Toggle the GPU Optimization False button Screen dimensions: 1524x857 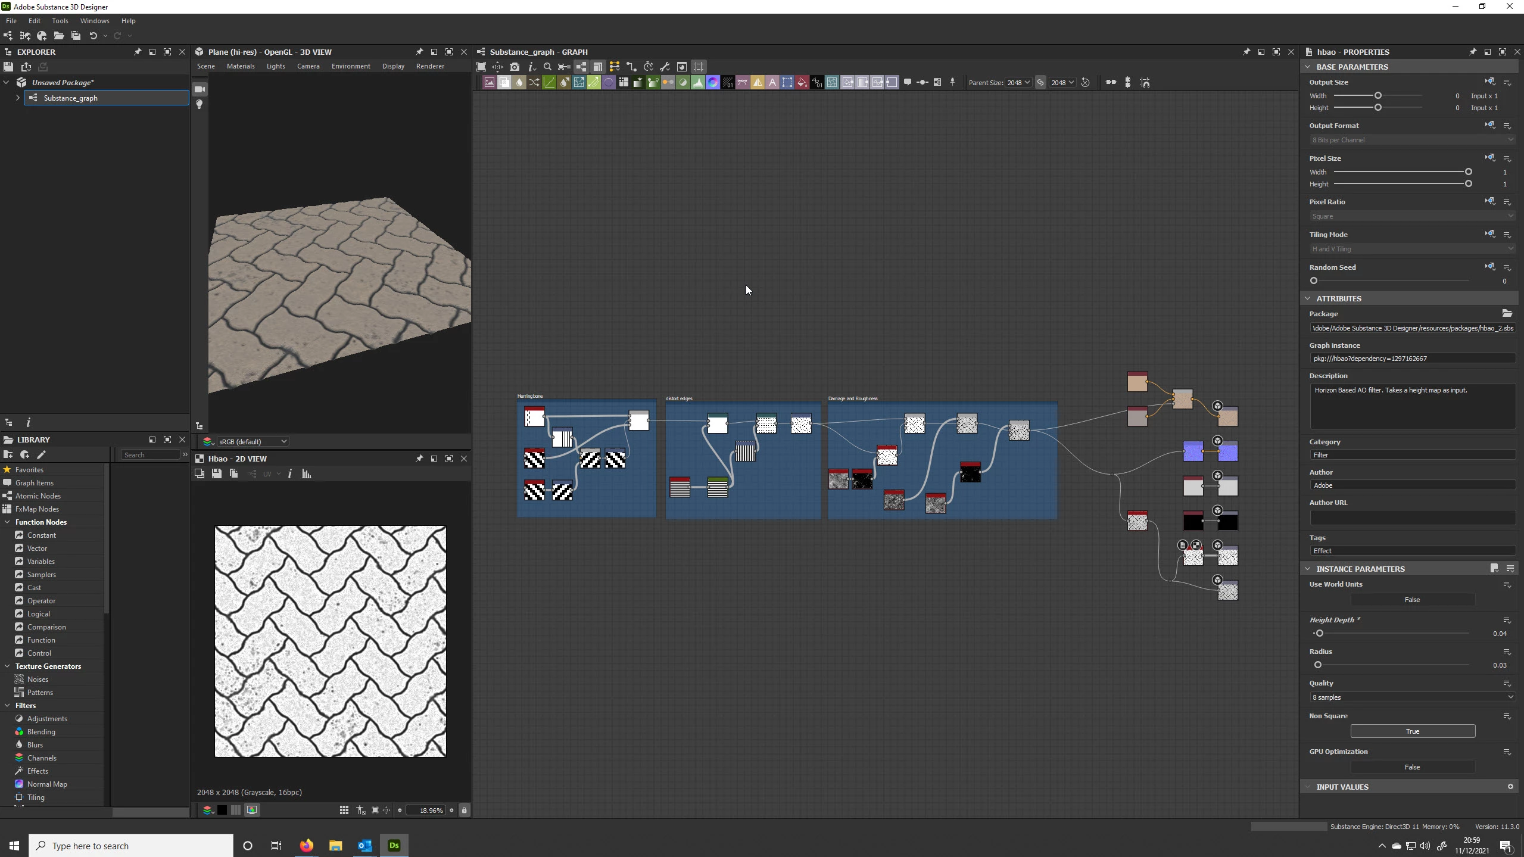(1412, 767)
